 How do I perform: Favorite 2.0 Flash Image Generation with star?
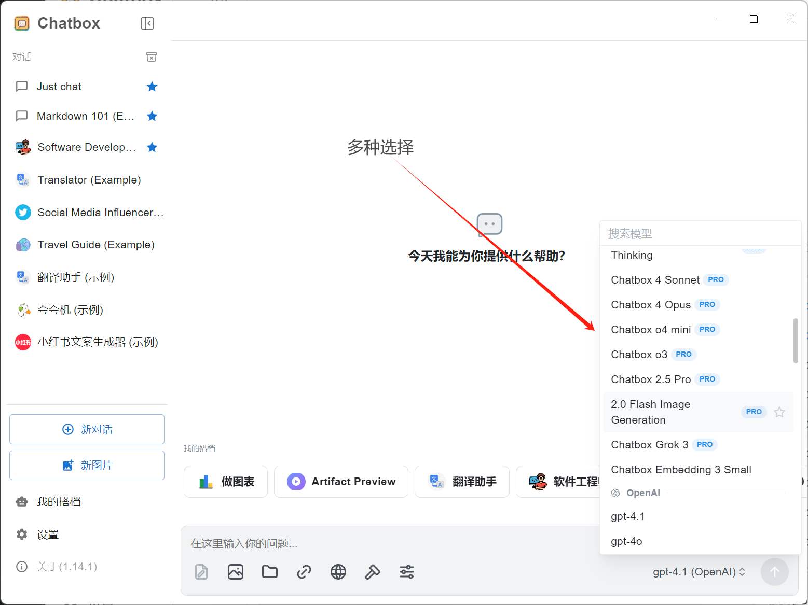click(x=779, y=412)
